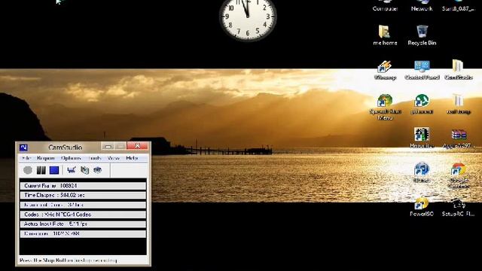The height and width of the screenshot is (271, 482).
Task: Click the fourth CamStudio toolbar icon after separator
Action: 72,170
